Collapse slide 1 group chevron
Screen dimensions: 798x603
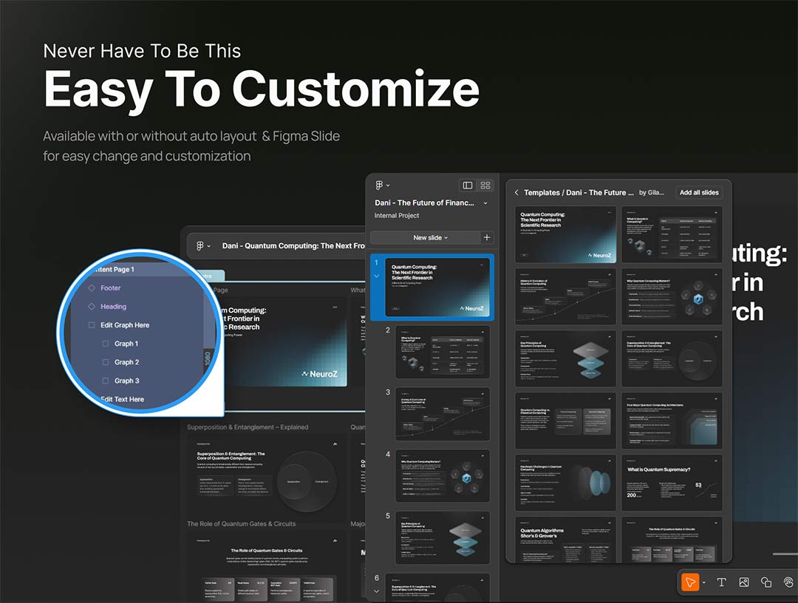pos(376,276)
